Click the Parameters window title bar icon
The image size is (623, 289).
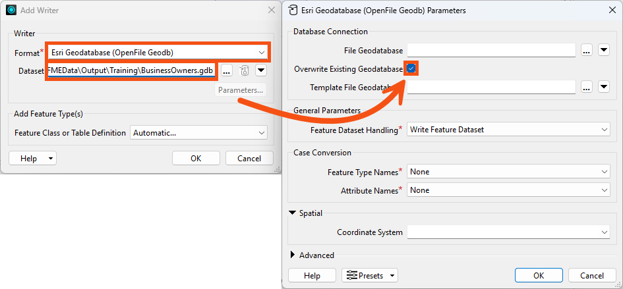click(x=293, y=11)
